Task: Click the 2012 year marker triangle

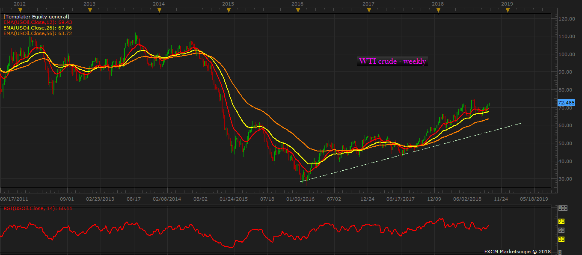Action: pyautogui.click(x=20, y=10)
